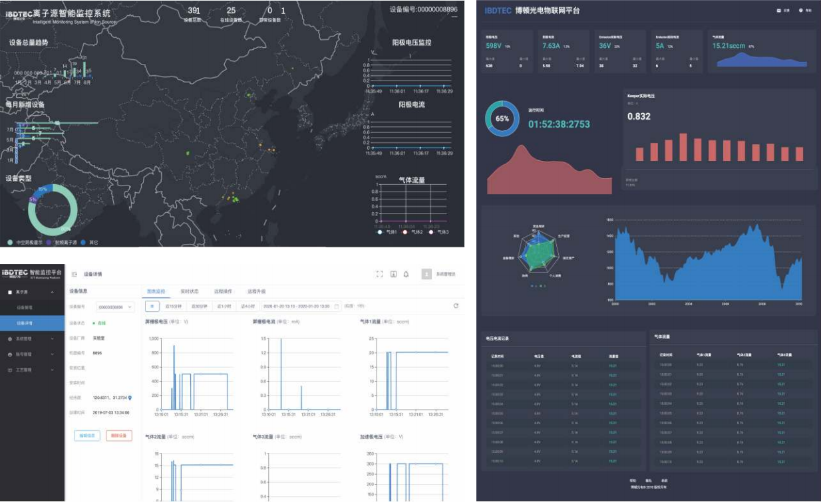Open the 远程操作 tab
This screenshot has width=821, height=502.
pyautogui.click(x=223, y=291)
